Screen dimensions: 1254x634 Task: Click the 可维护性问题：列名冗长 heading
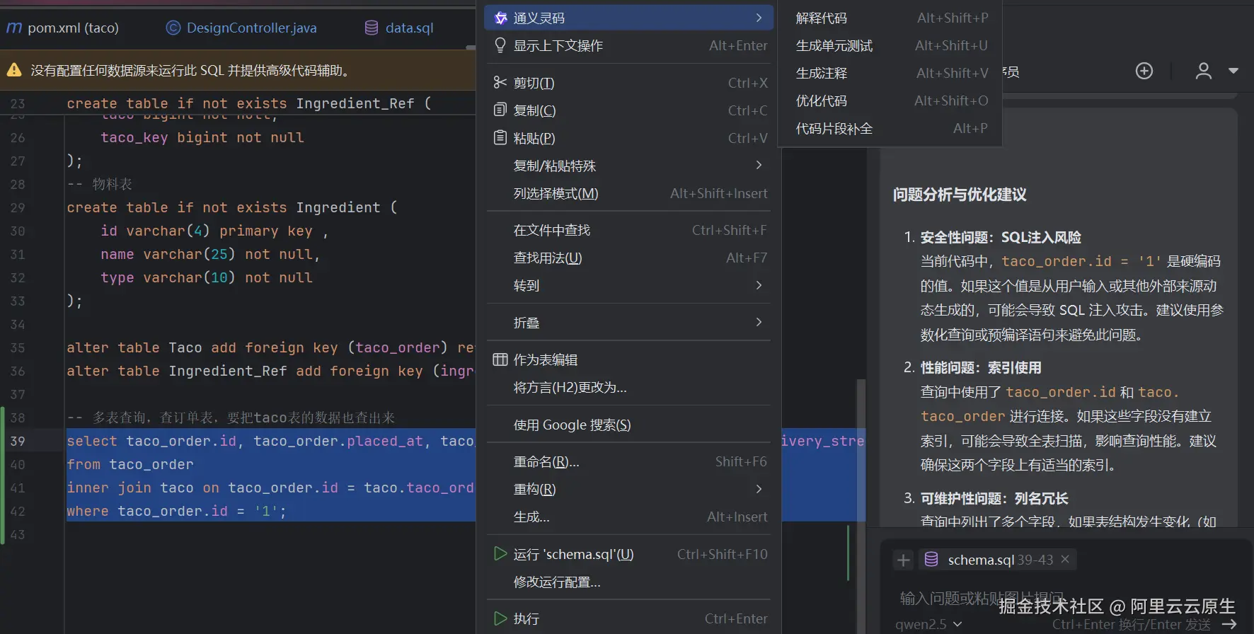[x=994, y=498]
